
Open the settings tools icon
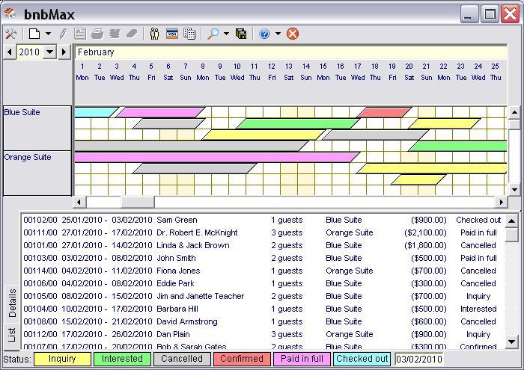click(10, 34)
